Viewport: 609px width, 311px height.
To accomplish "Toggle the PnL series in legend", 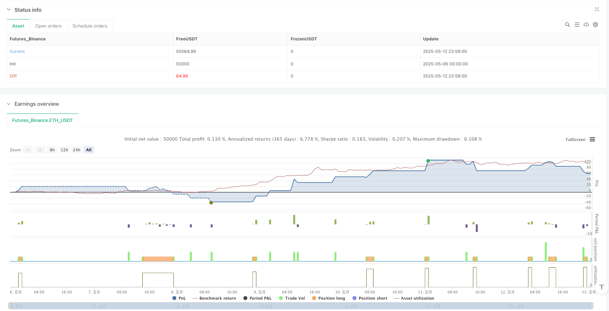I will [x=179, y=298].
